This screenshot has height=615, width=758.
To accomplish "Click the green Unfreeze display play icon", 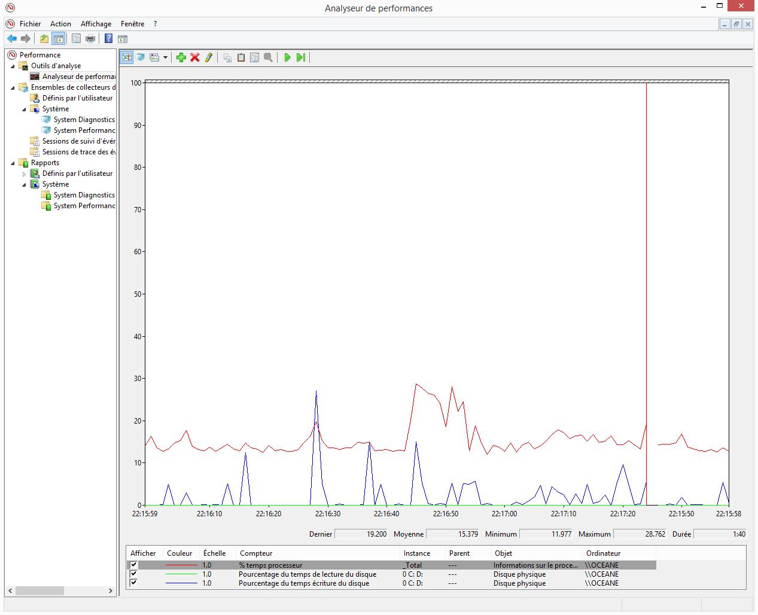I will (x=288, y=57).
